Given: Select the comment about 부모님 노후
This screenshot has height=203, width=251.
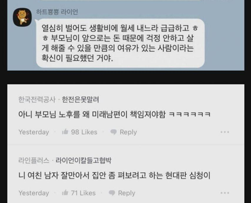Looking at the screenshot, I should pos(114,115).
